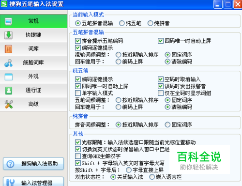
Task: Open the 词库 tab
Action: click(x=33, y=49)
